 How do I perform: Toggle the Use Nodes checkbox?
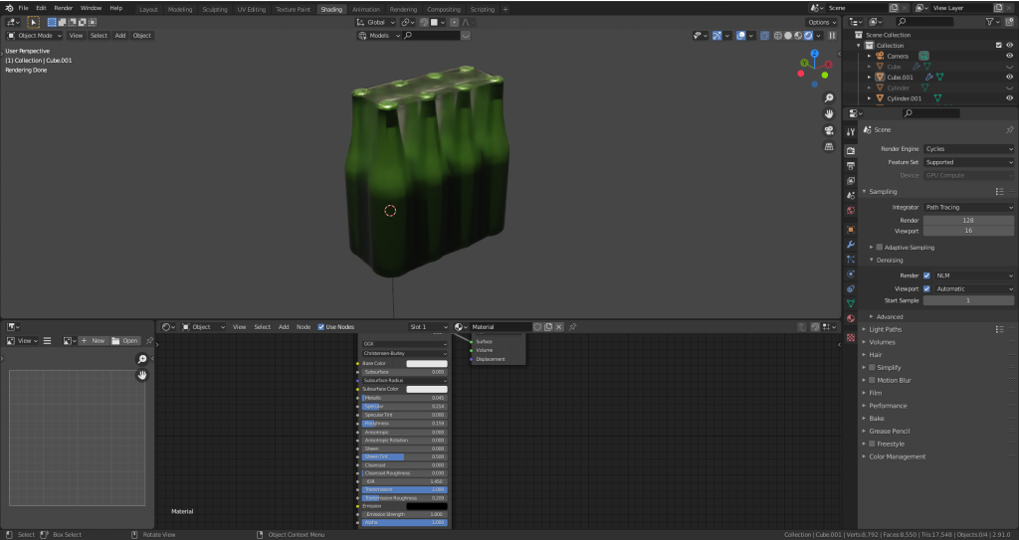coord(320,327)
